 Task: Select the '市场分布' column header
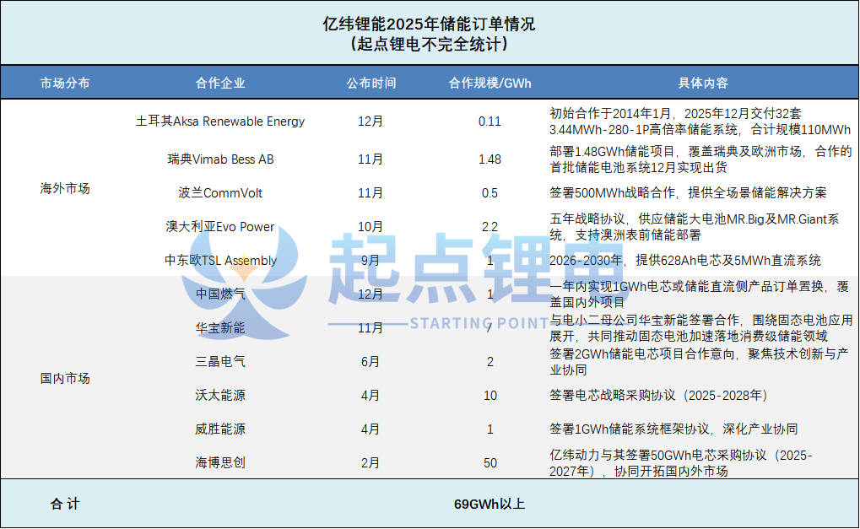pos(65,84)
